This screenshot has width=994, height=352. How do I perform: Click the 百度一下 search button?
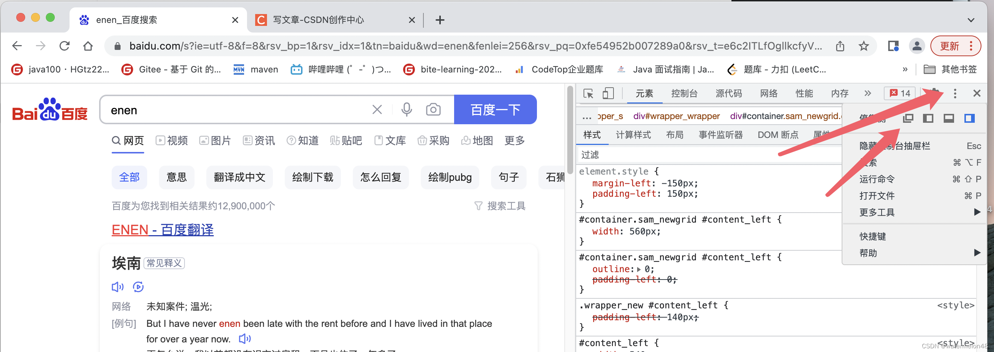(495, 109)
